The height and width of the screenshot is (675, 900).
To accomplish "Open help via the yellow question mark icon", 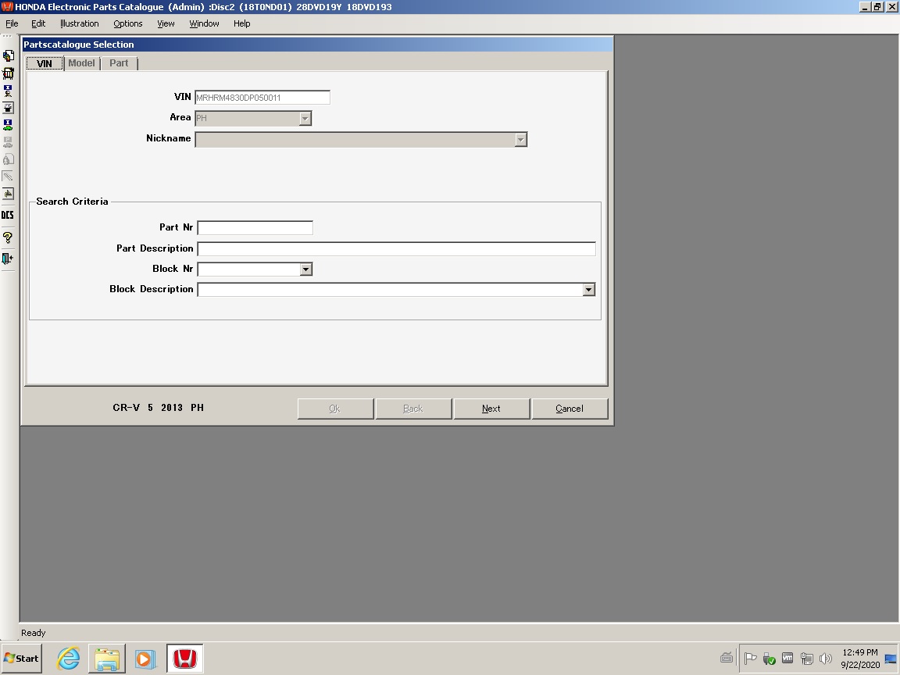I will coord(8,237).
